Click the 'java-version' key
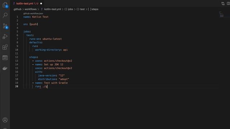This screenshot has width=230, height=129. 47,75
